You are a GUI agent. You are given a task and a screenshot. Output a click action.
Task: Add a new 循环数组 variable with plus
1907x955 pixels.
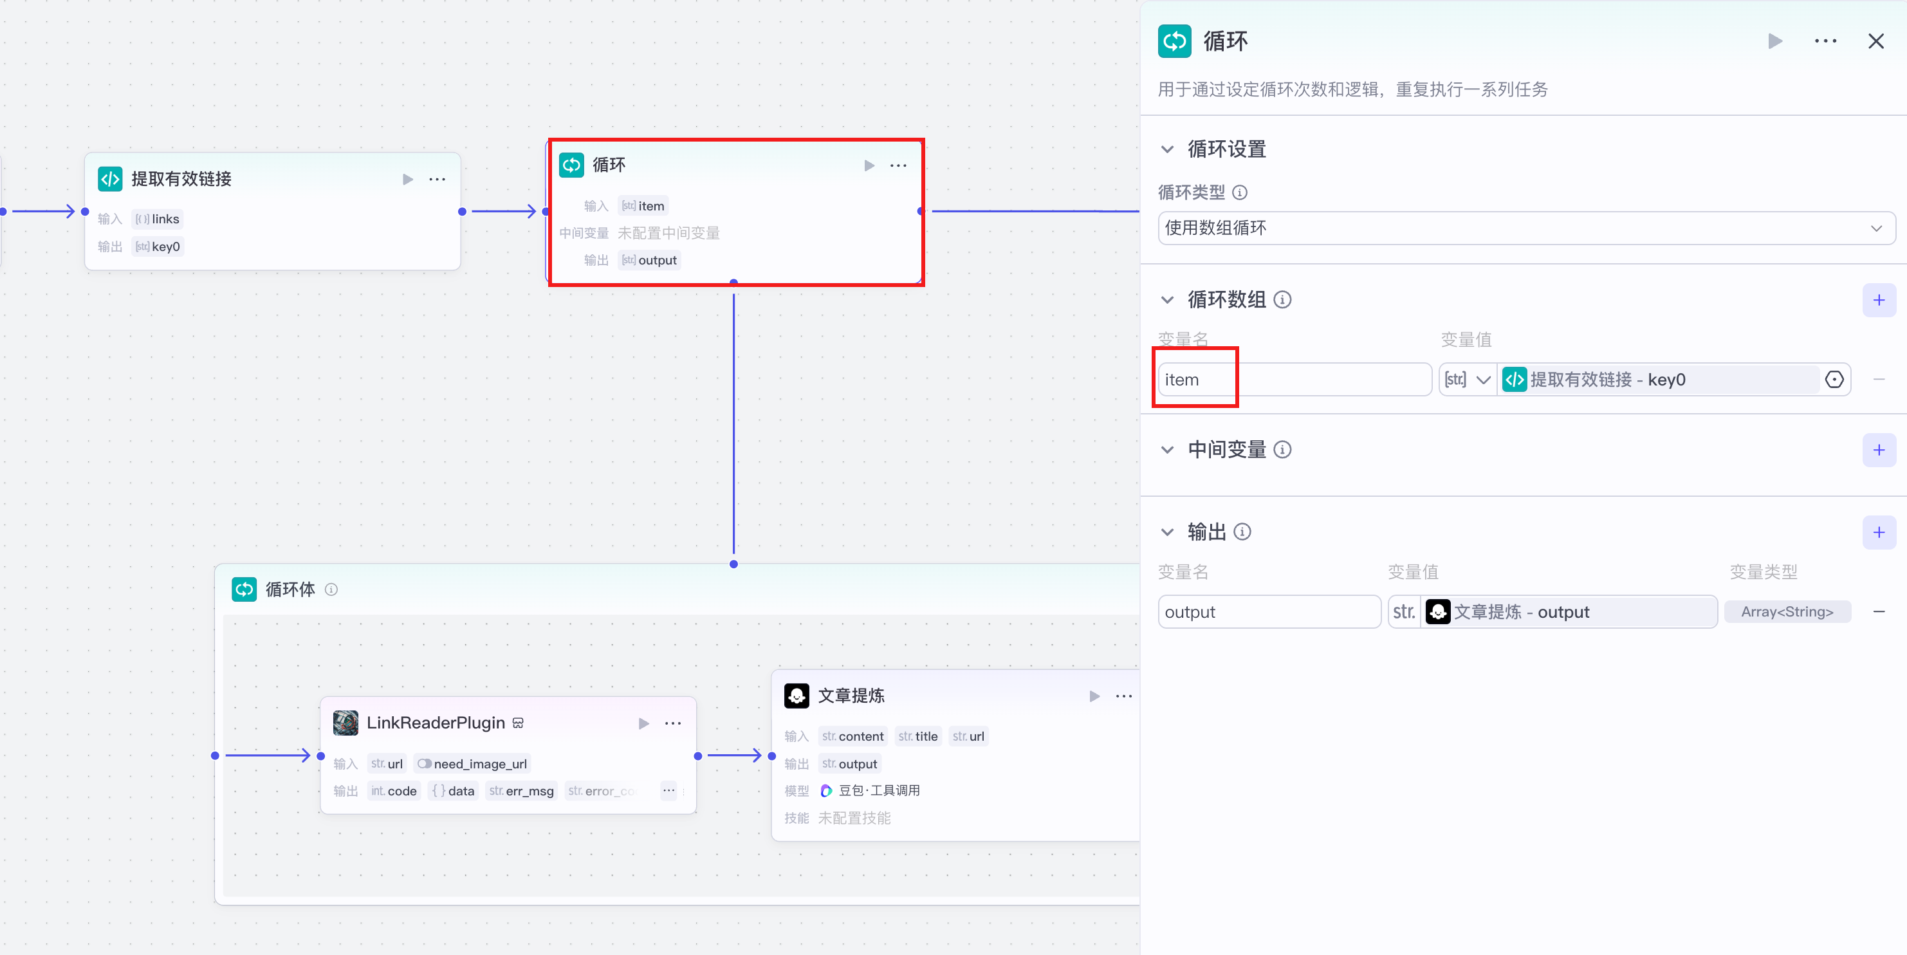(1878, 300)
